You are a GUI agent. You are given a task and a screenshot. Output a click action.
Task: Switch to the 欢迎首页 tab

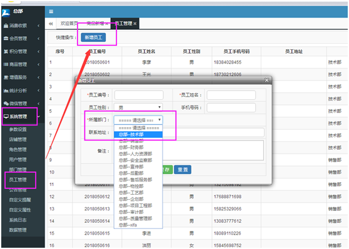coord(69,24)
